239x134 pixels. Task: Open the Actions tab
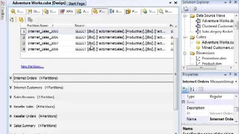coord(83,12)
